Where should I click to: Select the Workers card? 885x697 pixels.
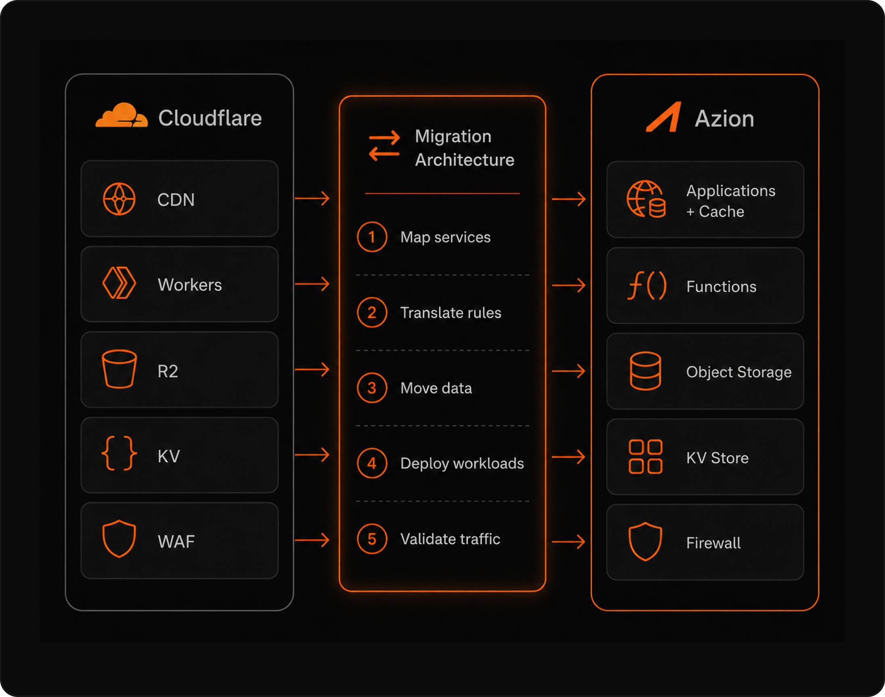point(180,284)
